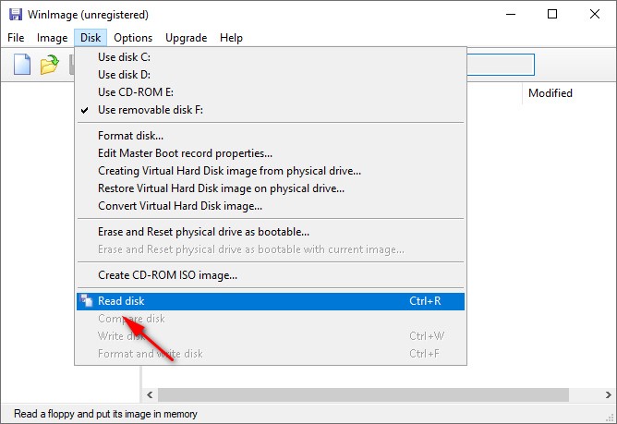
Task: Select Use disk D:
Action: point(271,75)
